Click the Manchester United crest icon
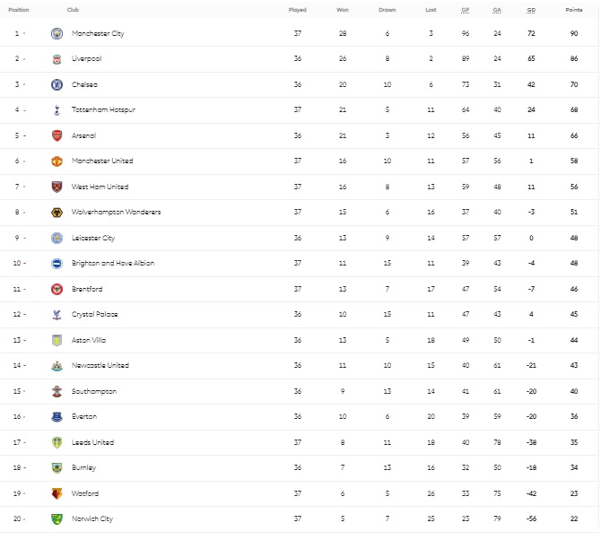The image size is (601, 540). (x=57, y=161)
